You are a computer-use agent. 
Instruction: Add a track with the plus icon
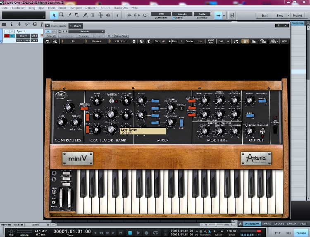(x=19, y=24)
